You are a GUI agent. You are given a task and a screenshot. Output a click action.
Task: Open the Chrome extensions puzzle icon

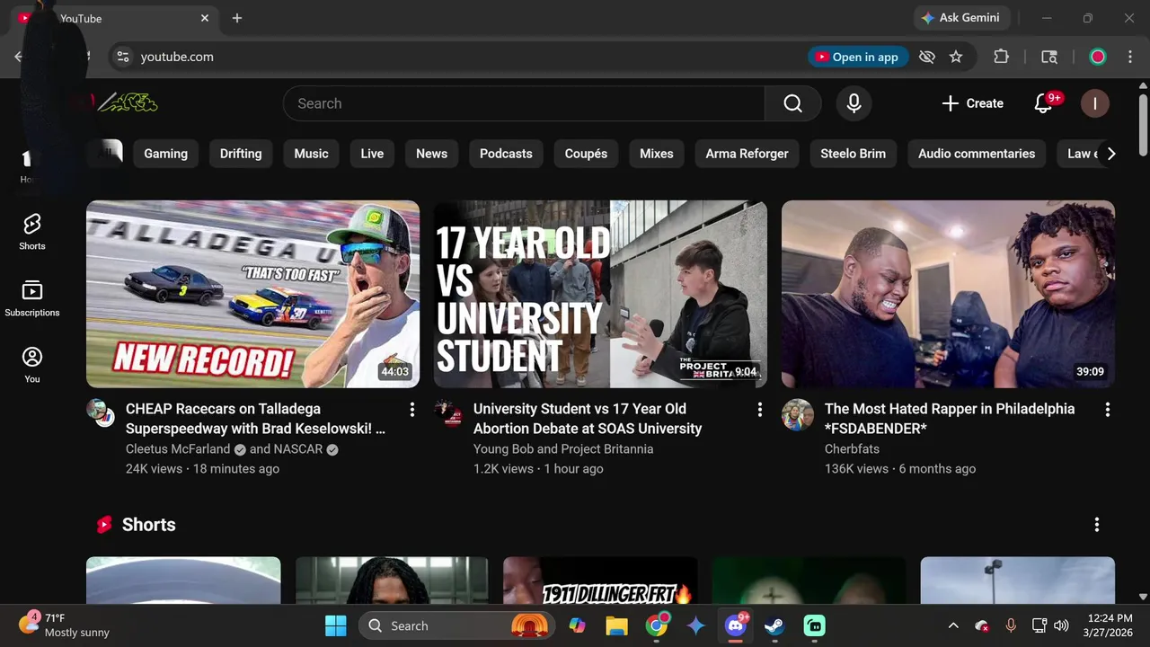coord(1001,57)
